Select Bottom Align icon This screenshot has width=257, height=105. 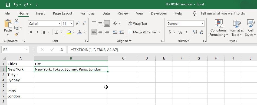point(107,24)
